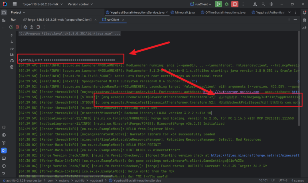Open notifications bell icon

(304, 12)
